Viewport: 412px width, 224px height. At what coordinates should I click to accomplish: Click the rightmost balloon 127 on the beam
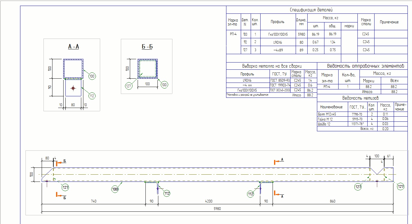pos(401,187)
